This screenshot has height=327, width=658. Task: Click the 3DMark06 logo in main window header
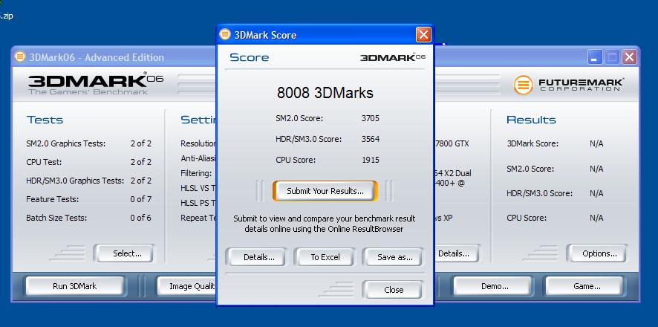click(x=96, y=83)
